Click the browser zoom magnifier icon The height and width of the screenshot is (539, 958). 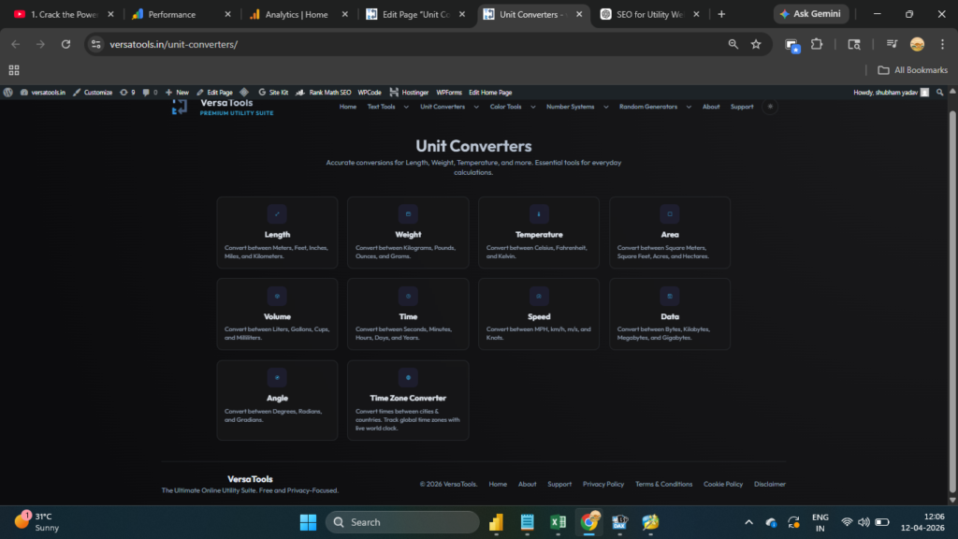(733, 44)
